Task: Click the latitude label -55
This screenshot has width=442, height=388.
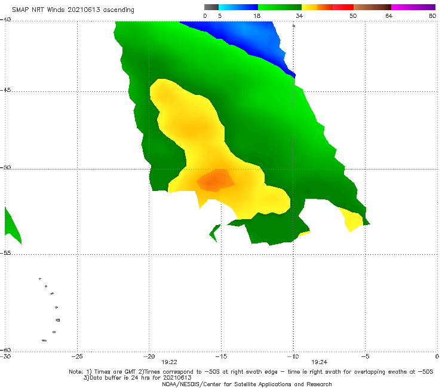Action: [5, 253]
